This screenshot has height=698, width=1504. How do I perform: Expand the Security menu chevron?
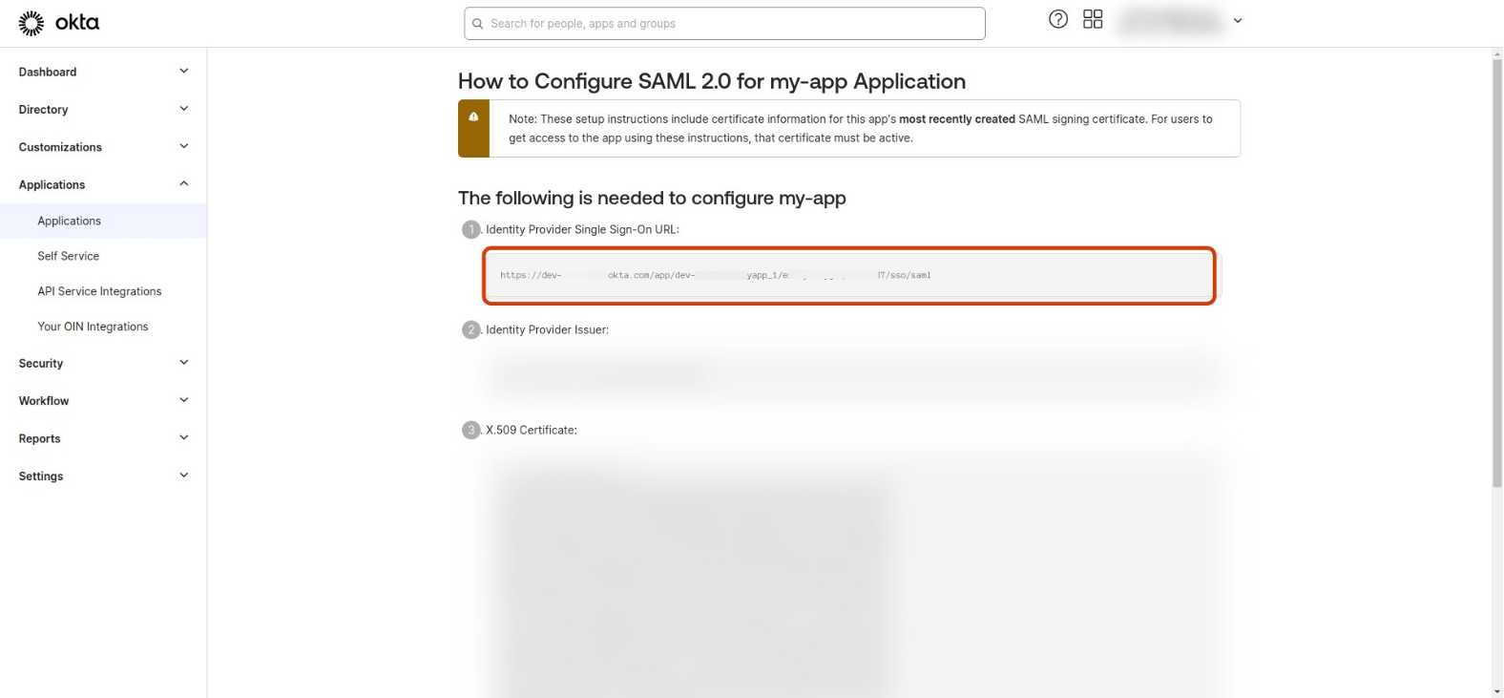pos(184,363)
